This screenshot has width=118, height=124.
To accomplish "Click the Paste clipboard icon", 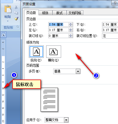I will (8, 9).
